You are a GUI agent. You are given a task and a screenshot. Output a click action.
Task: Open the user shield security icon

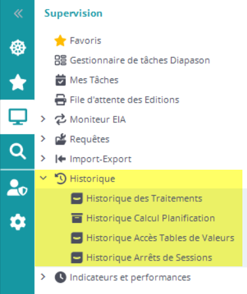pos(17,187)
